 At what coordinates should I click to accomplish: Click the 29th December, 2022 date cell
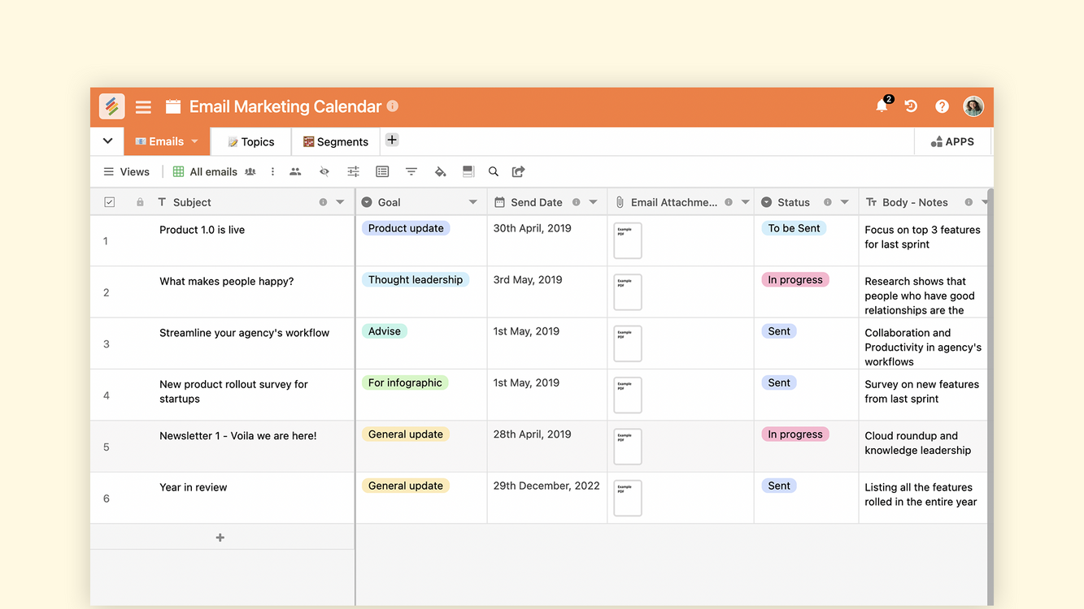click(x=547, y=498)
